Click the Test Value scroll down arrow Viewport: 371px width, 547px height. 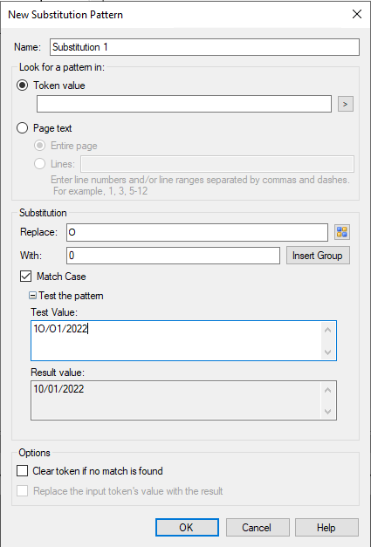pos(327,352)
